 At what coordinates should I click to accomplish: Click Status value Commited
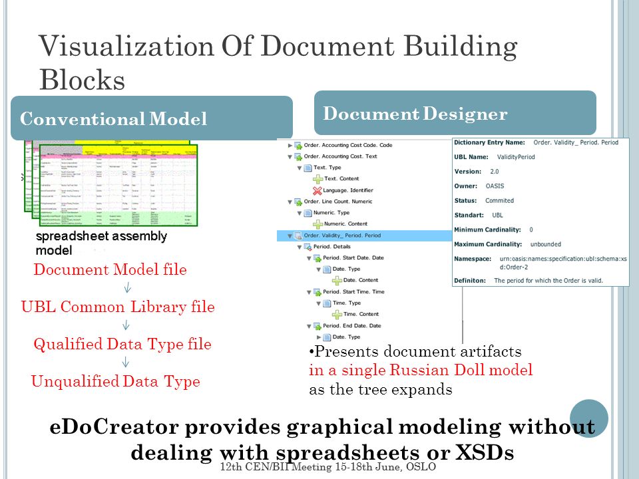[500, 201]
